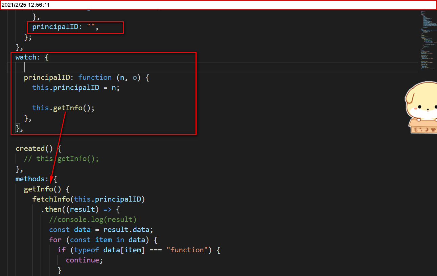The height and width of the screenshot is (276, 437).
Task: Click the 'fetchInfo' function call
Action: tap(51, 199)
